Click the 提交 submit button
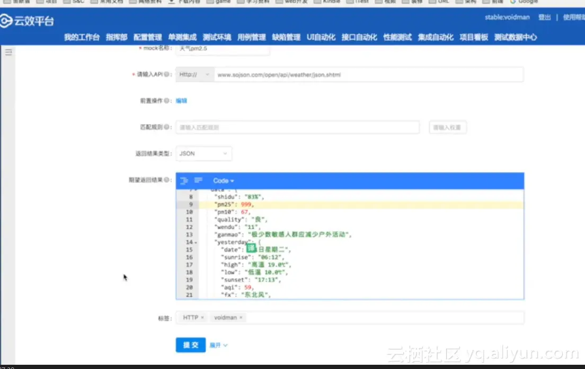585x369 pixels. pyautogui.click(x=191, y=345)
